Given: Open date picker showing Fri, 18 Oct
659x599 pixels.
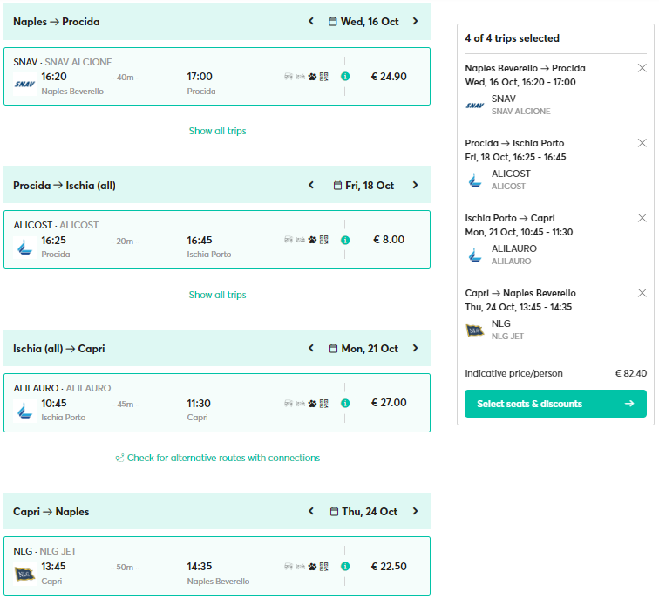Looking at the screenshot, I should pos(363,186).
